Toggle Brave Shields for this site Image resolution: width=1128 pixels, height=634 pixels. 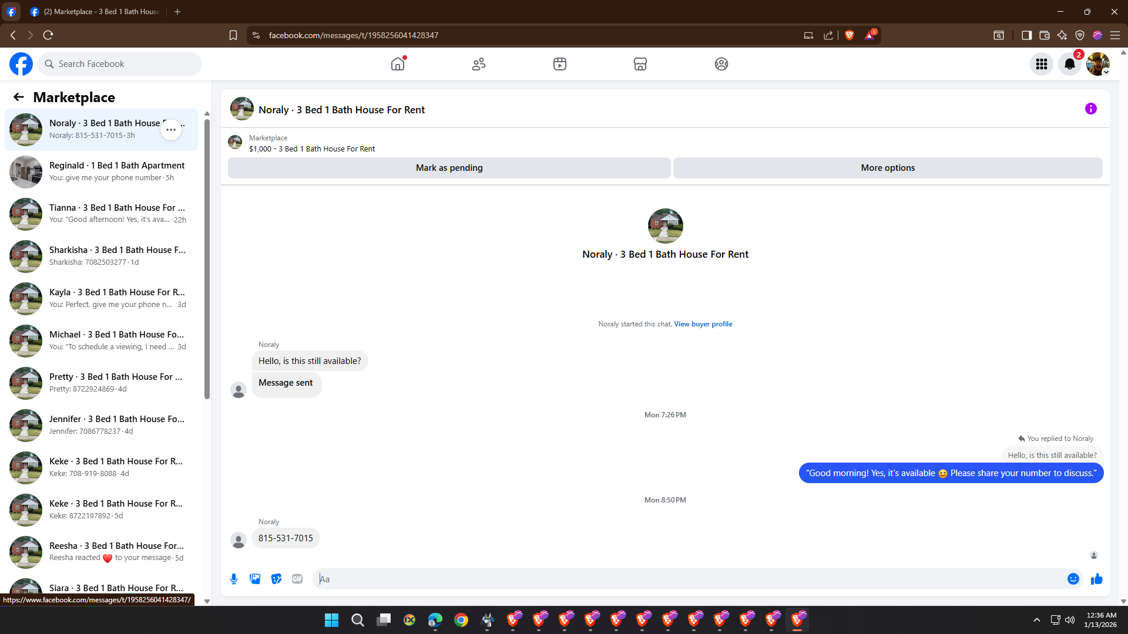849,35
